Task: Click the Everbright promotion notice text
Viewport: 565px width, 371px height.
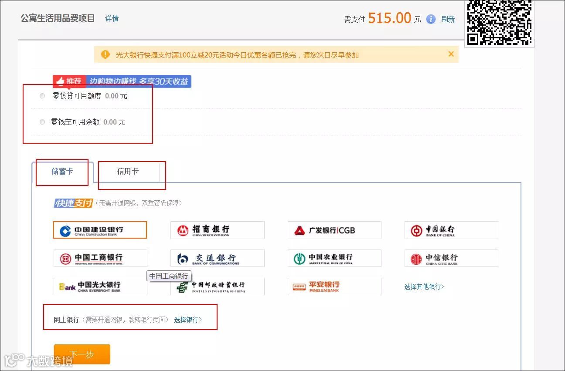Action: click(237, 55)
